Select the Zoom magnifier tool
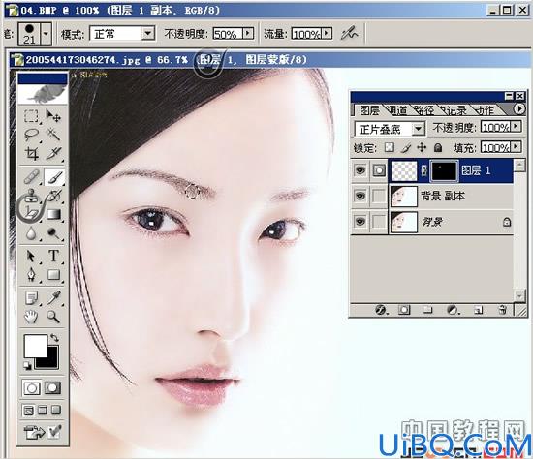533x459 pixels. [x=53, y=317]
